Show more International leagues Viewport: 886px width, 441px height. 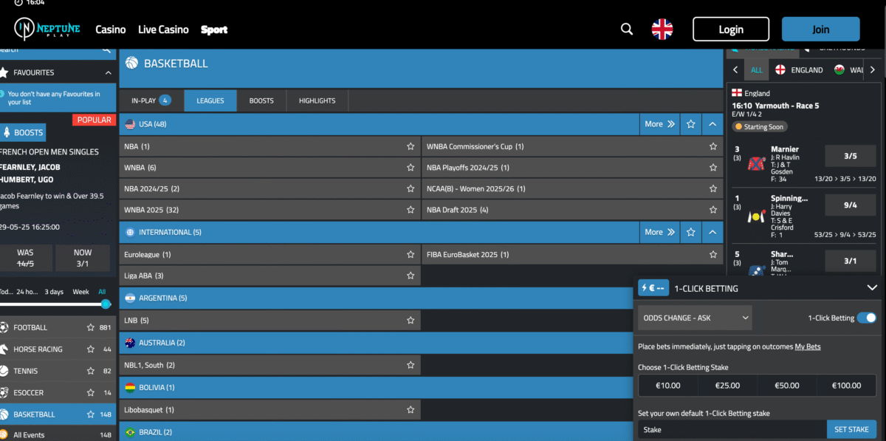click(660, 232)
